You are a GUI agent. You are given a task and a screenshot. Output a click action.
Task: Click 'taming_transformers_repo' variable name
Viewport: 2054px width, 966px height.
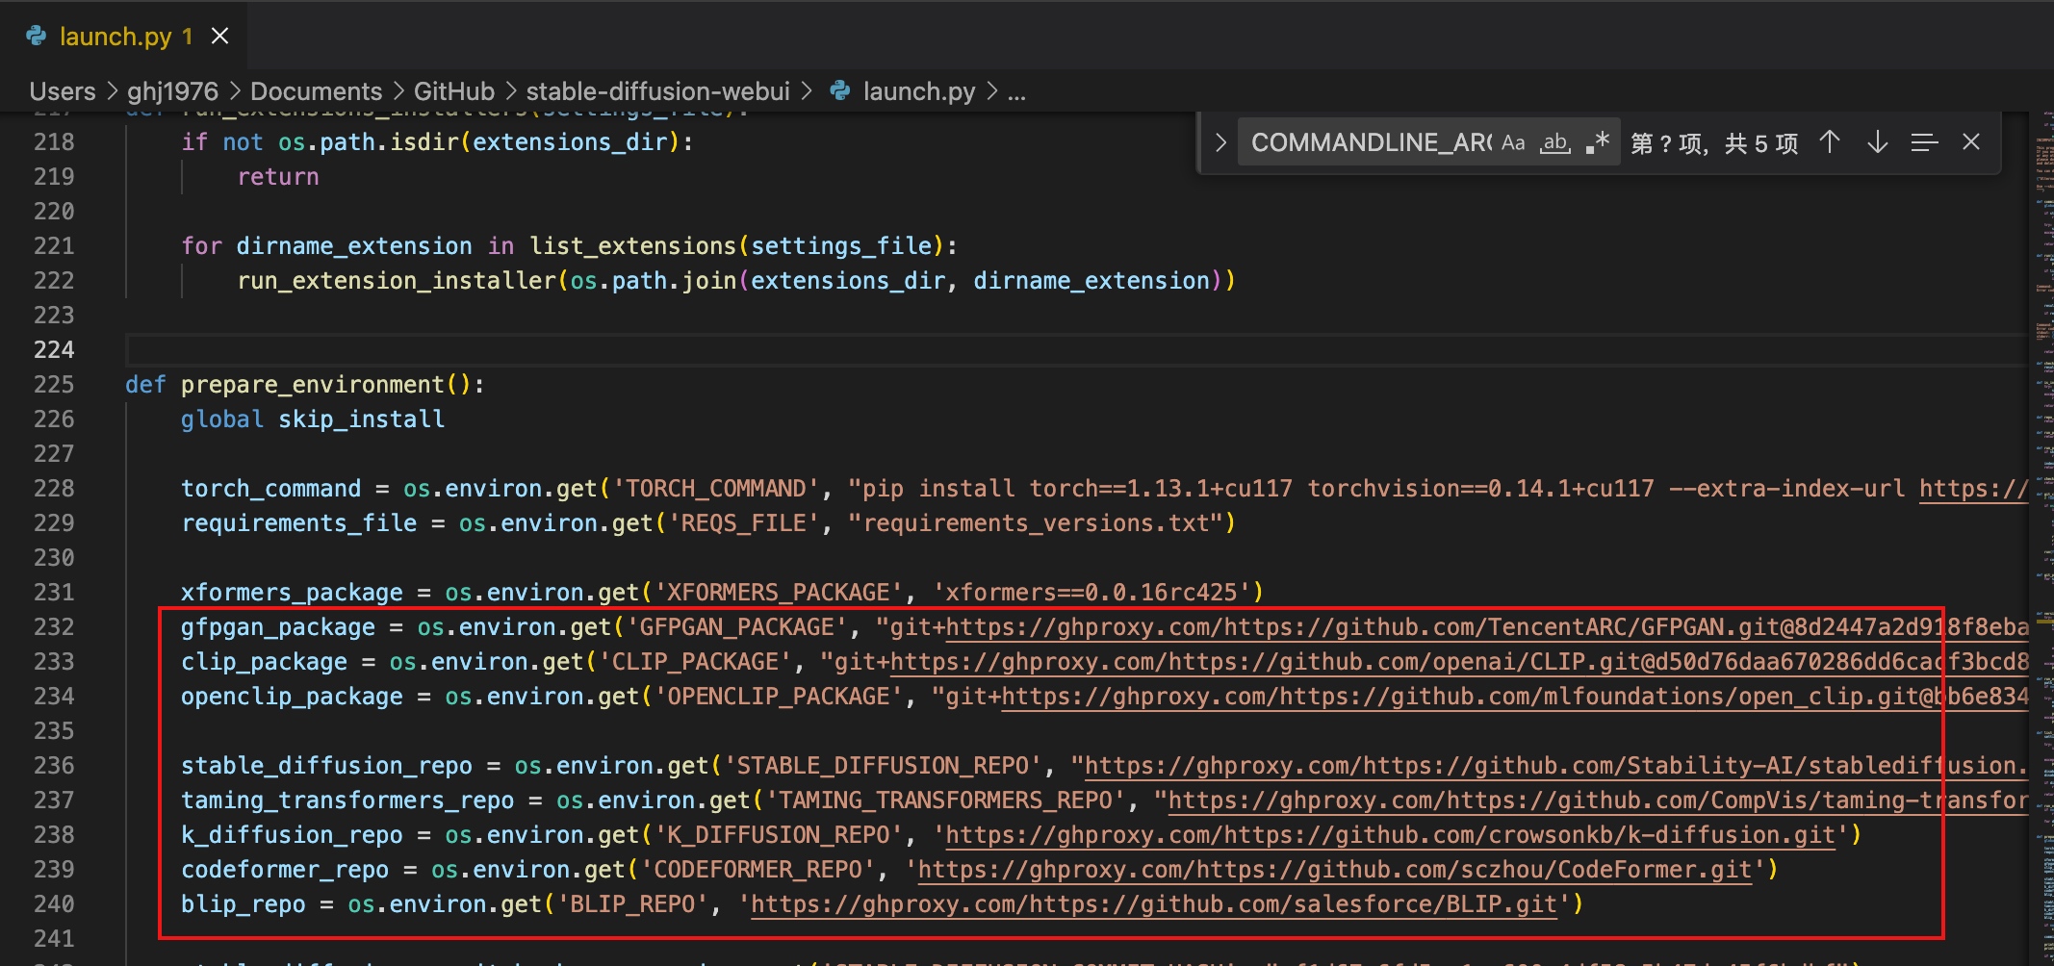click(347, 801)
